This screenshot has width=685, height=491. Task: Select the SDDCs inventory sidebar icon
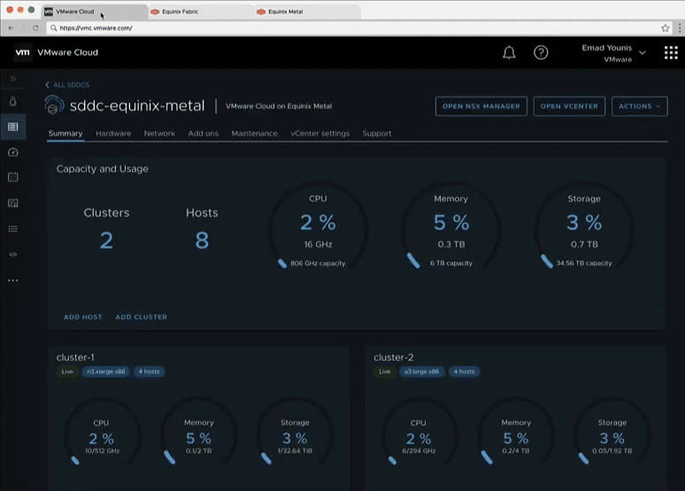tap(13, 127)
